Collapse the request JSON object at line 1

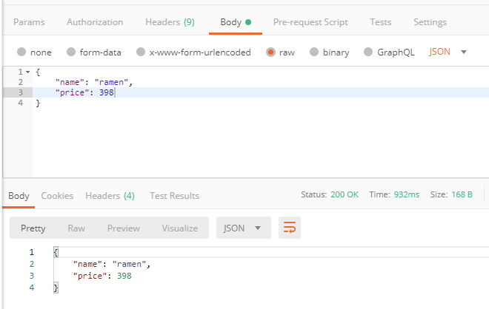pyautogui.click(x=27, y=72)
